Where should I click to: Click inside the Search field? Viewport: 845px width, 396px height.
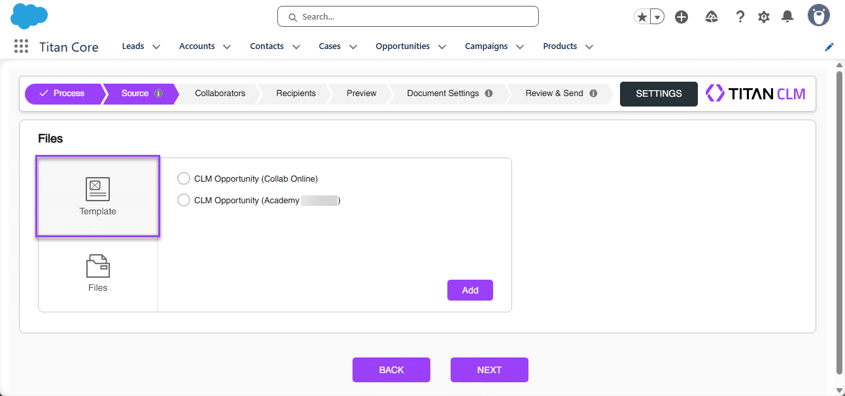pos(407,16)
